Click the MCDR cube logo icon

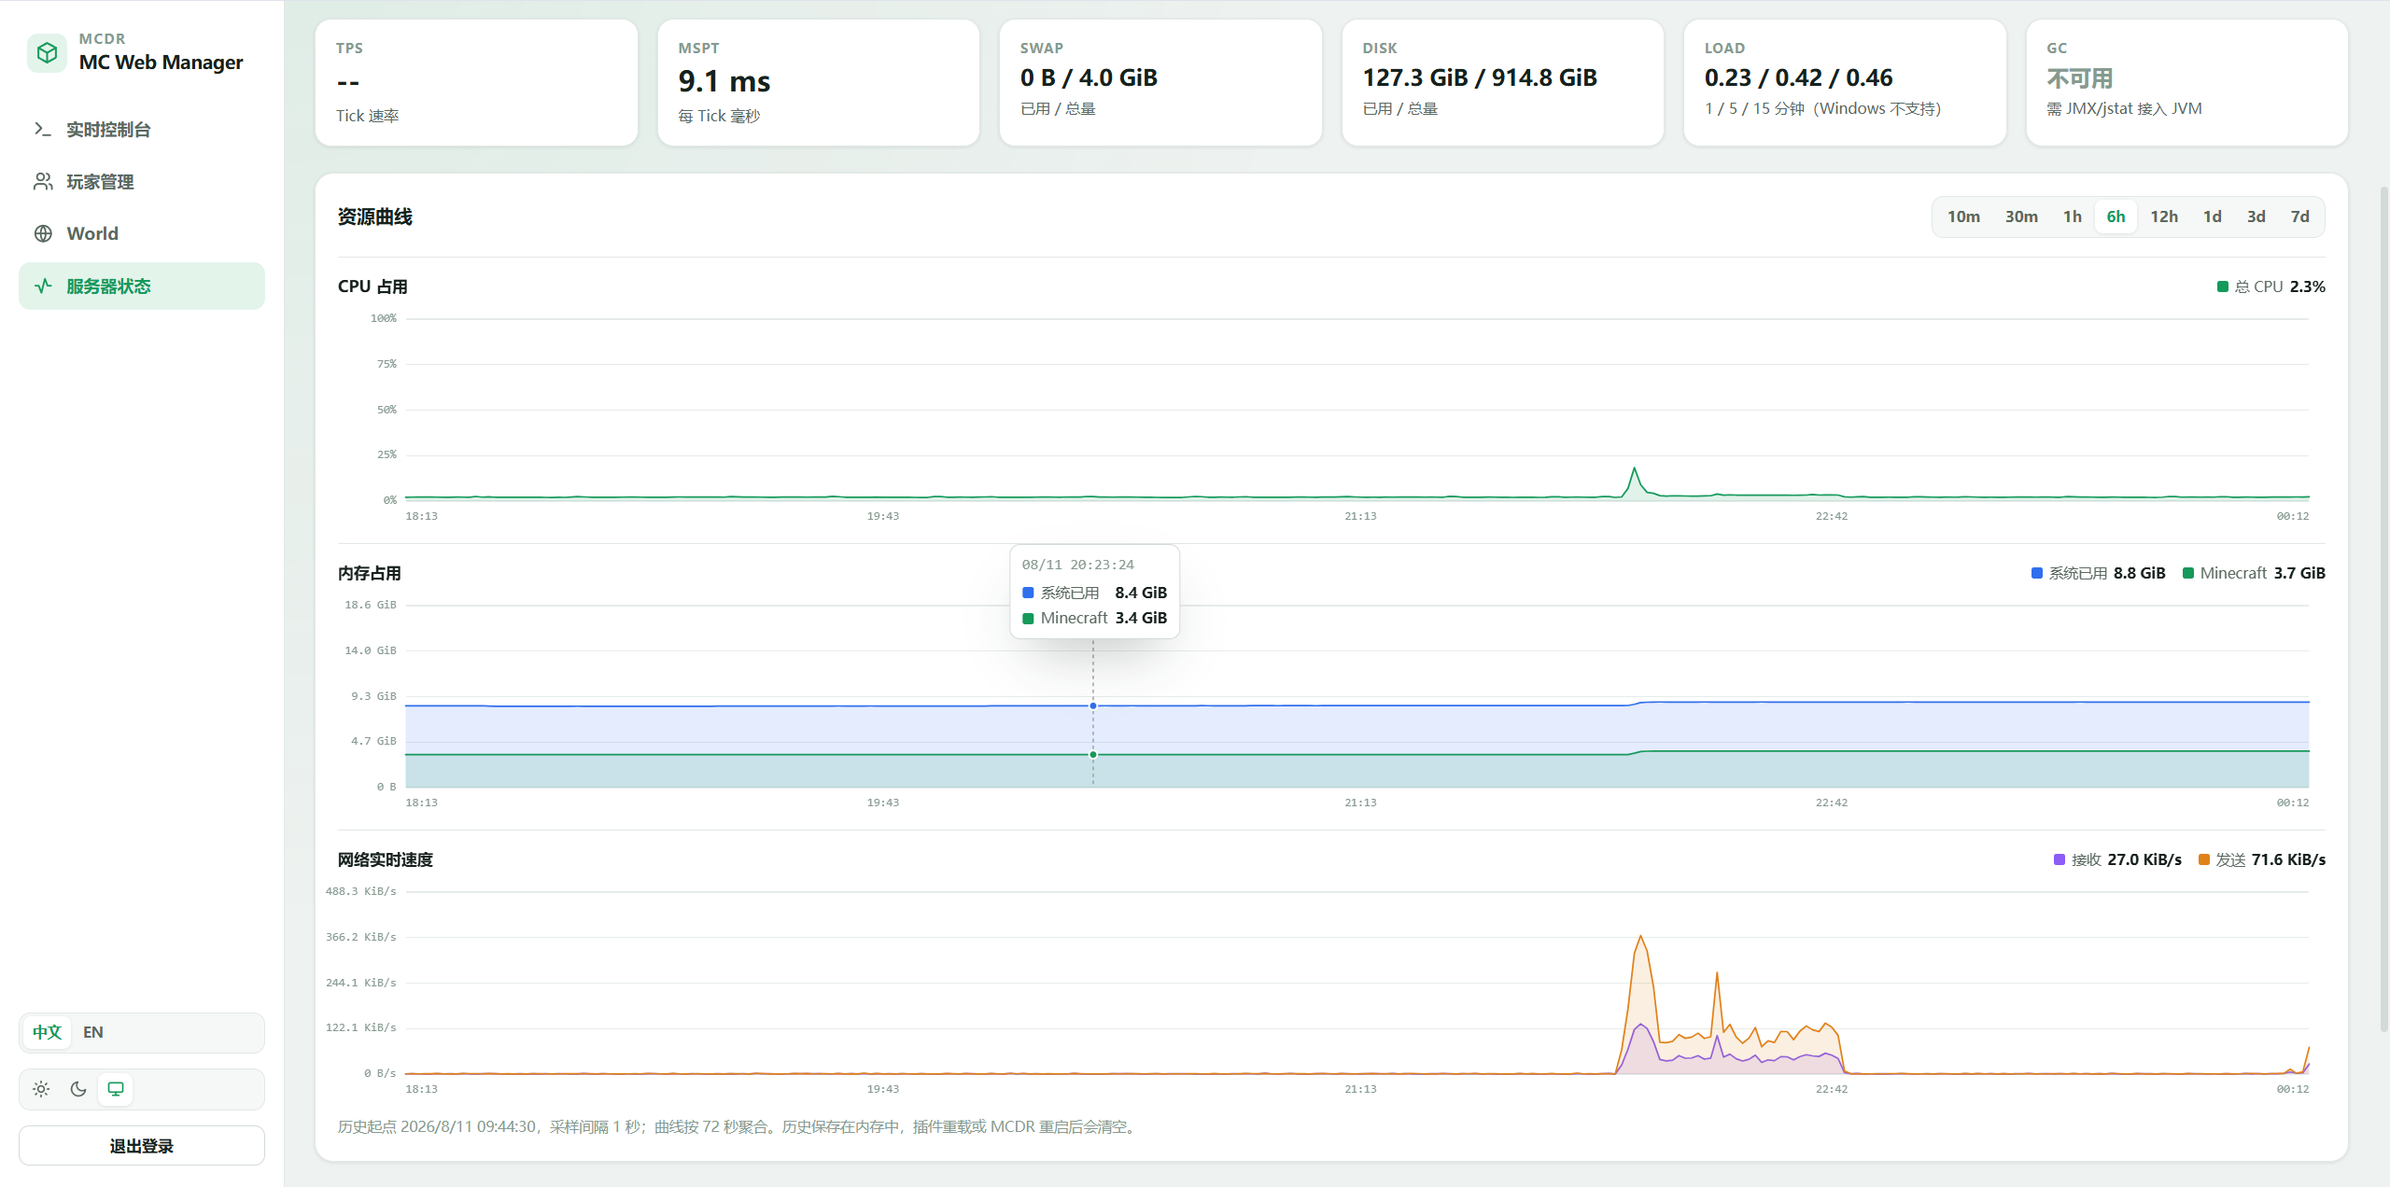[47, 52]
